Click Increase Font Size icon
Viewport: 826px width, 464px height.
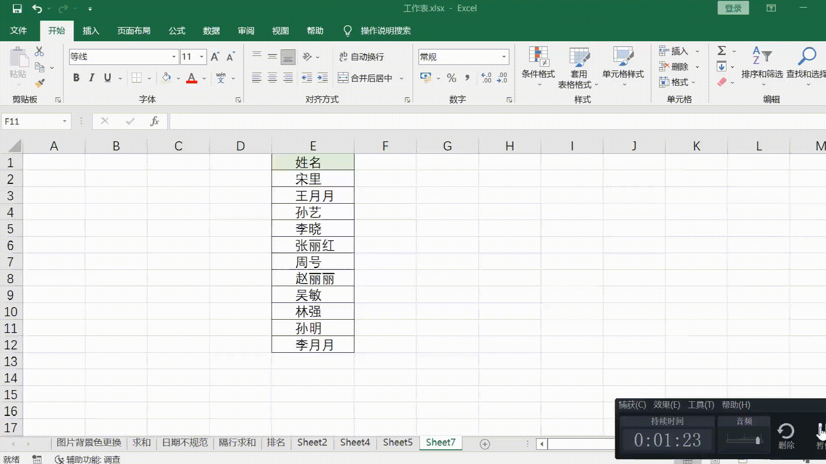[215, 57]
